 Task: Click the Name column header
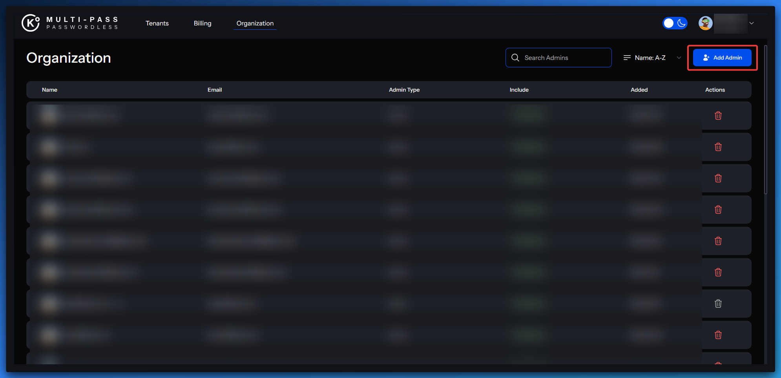(x=49, y=90)
